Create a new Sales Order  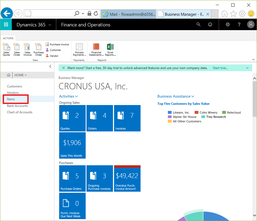[17, 50]
